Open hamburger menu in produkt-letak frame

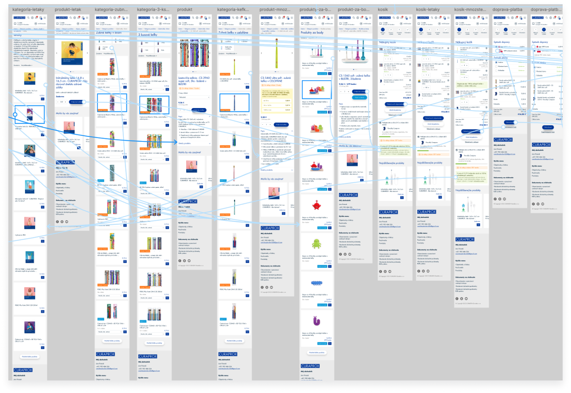87,17
